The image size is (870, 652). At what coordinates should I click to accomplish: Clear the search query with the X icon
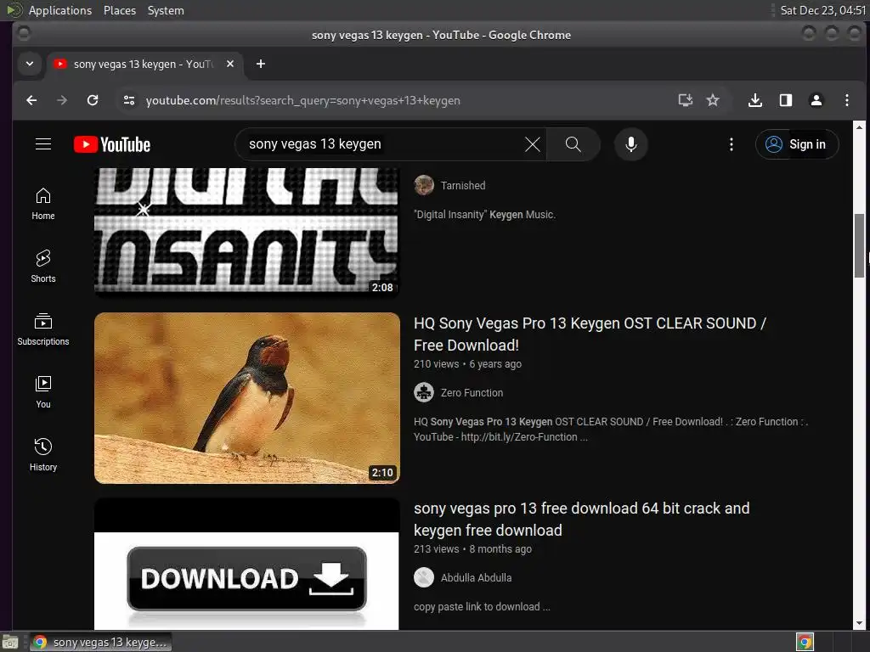(532, 144)
